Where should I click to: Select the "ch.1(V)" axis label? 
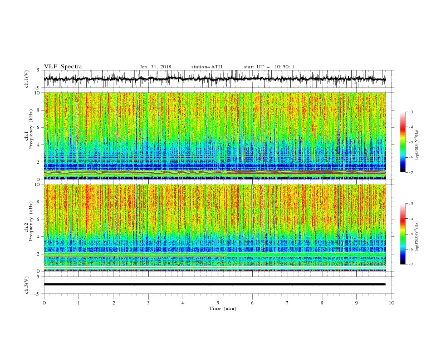(x=27, y=79)
